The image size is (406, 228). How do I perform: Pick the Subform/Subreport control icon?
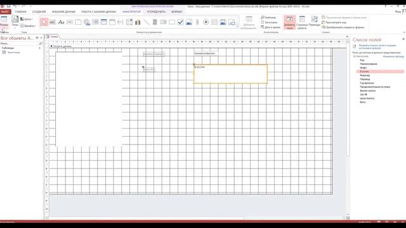(x=214, y=22)
